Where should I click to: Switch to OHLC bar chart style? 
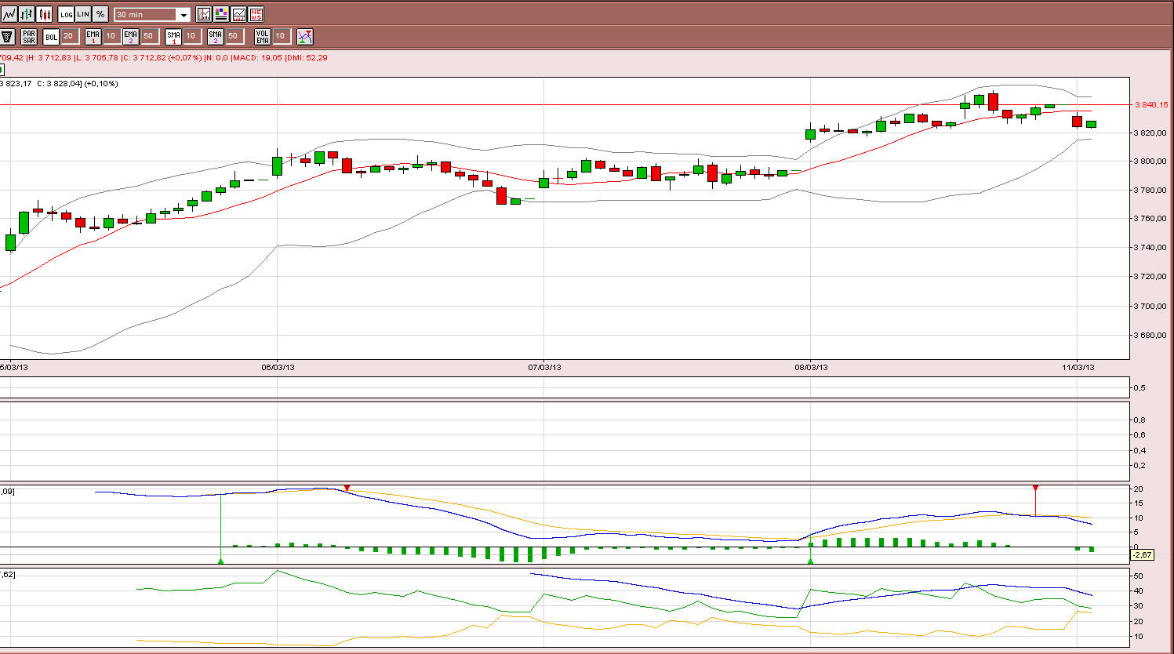(x=27, y=14)
